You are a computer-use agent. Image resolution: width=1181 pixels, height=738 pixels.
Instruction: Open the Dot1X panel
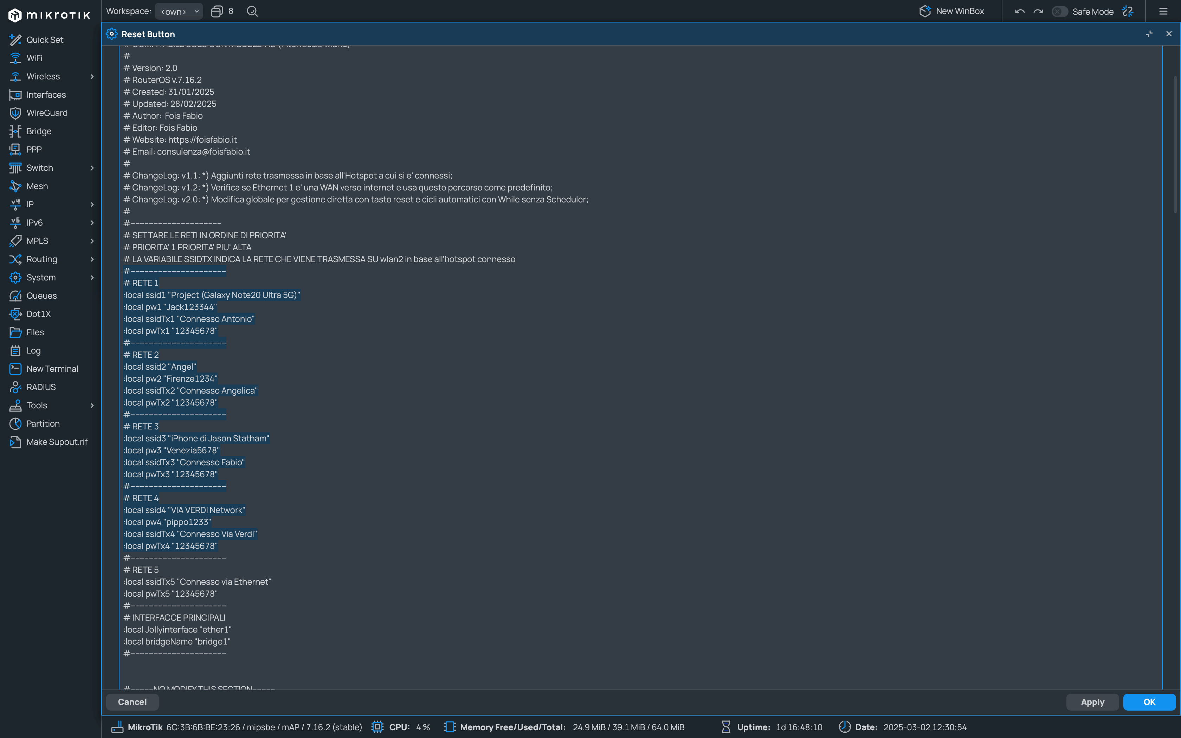(37, 313)
